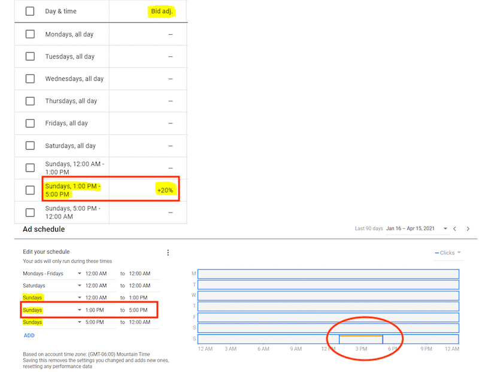Viewport: 479px width, 372px height.
Task: Sort by Day & time column header
Action: coord(60,11)
